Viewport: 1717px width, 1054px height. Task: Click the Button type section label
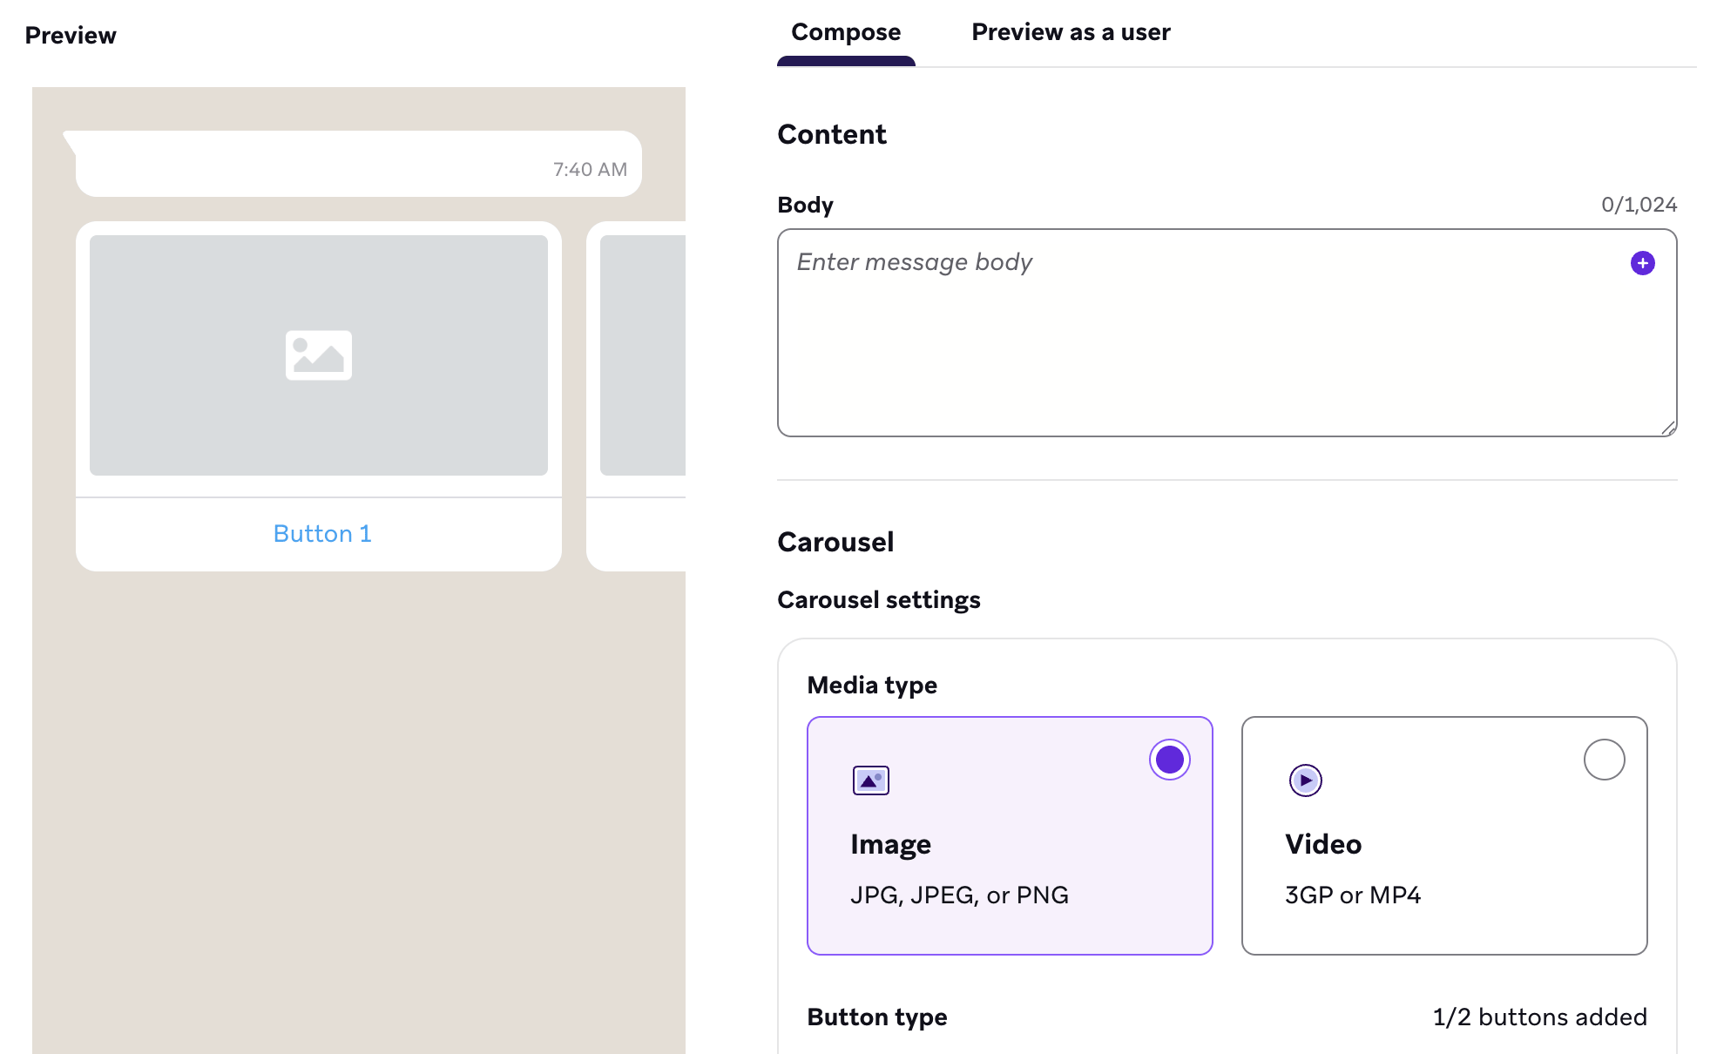pos(877,1016)
